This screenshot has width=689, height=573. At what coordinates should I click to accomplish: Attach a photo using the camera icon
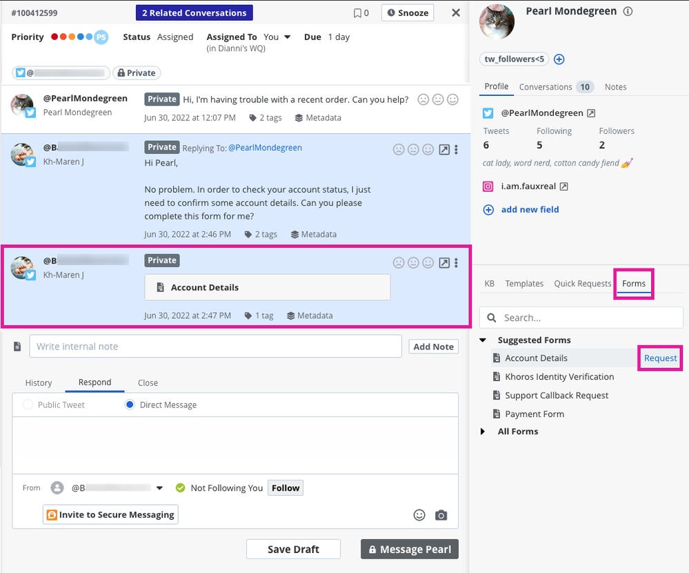click(441, 515)
